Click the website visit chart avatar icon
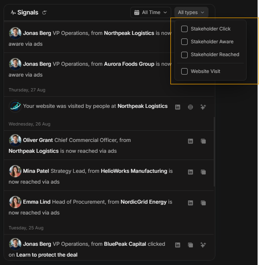Viewport: 259px width, 265px height. (15, 106)
